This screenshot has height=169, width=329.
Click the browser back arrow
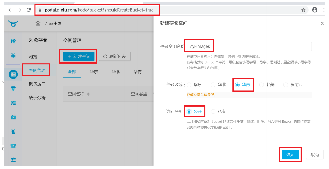[10, 10]
